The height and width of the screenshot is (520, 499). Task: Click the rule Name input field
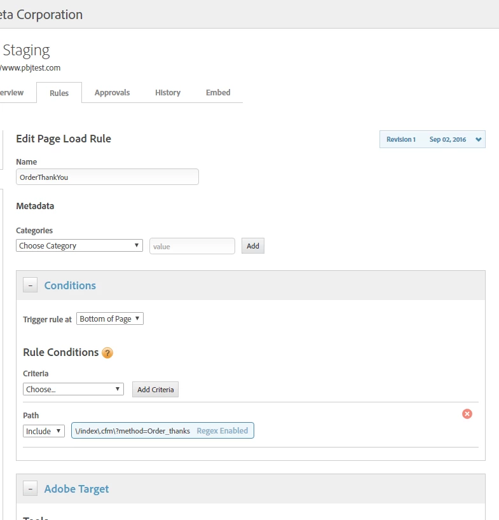(107, 177)
